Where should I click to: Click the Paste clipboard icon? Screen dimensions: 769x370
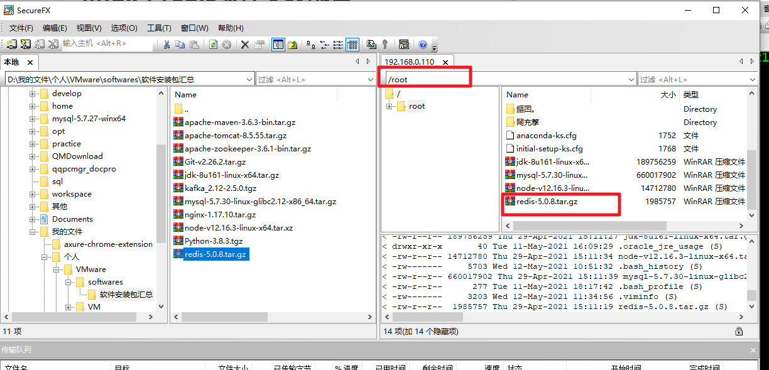[x=194, y=45]
